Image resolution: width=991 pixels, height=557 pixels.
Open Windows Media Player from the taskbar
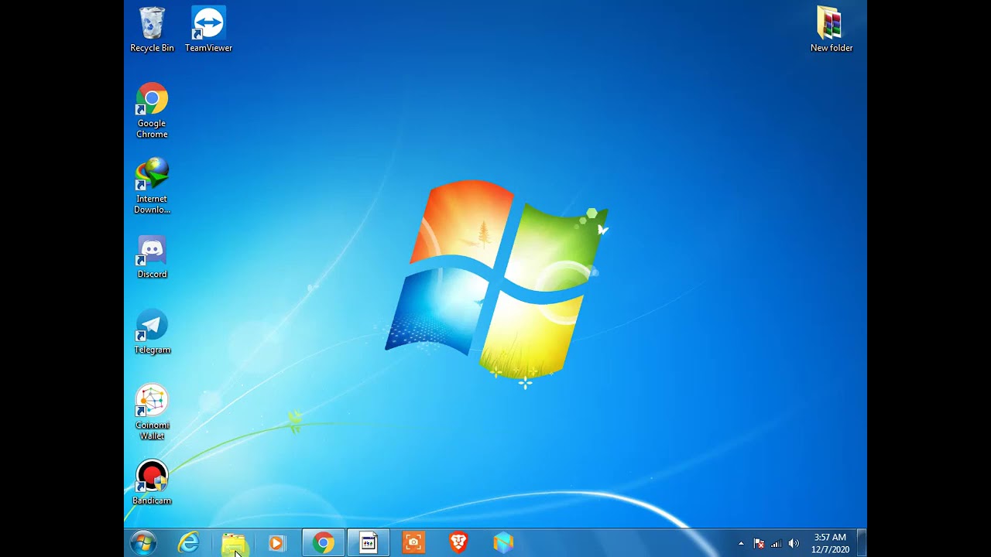(277, 543)
